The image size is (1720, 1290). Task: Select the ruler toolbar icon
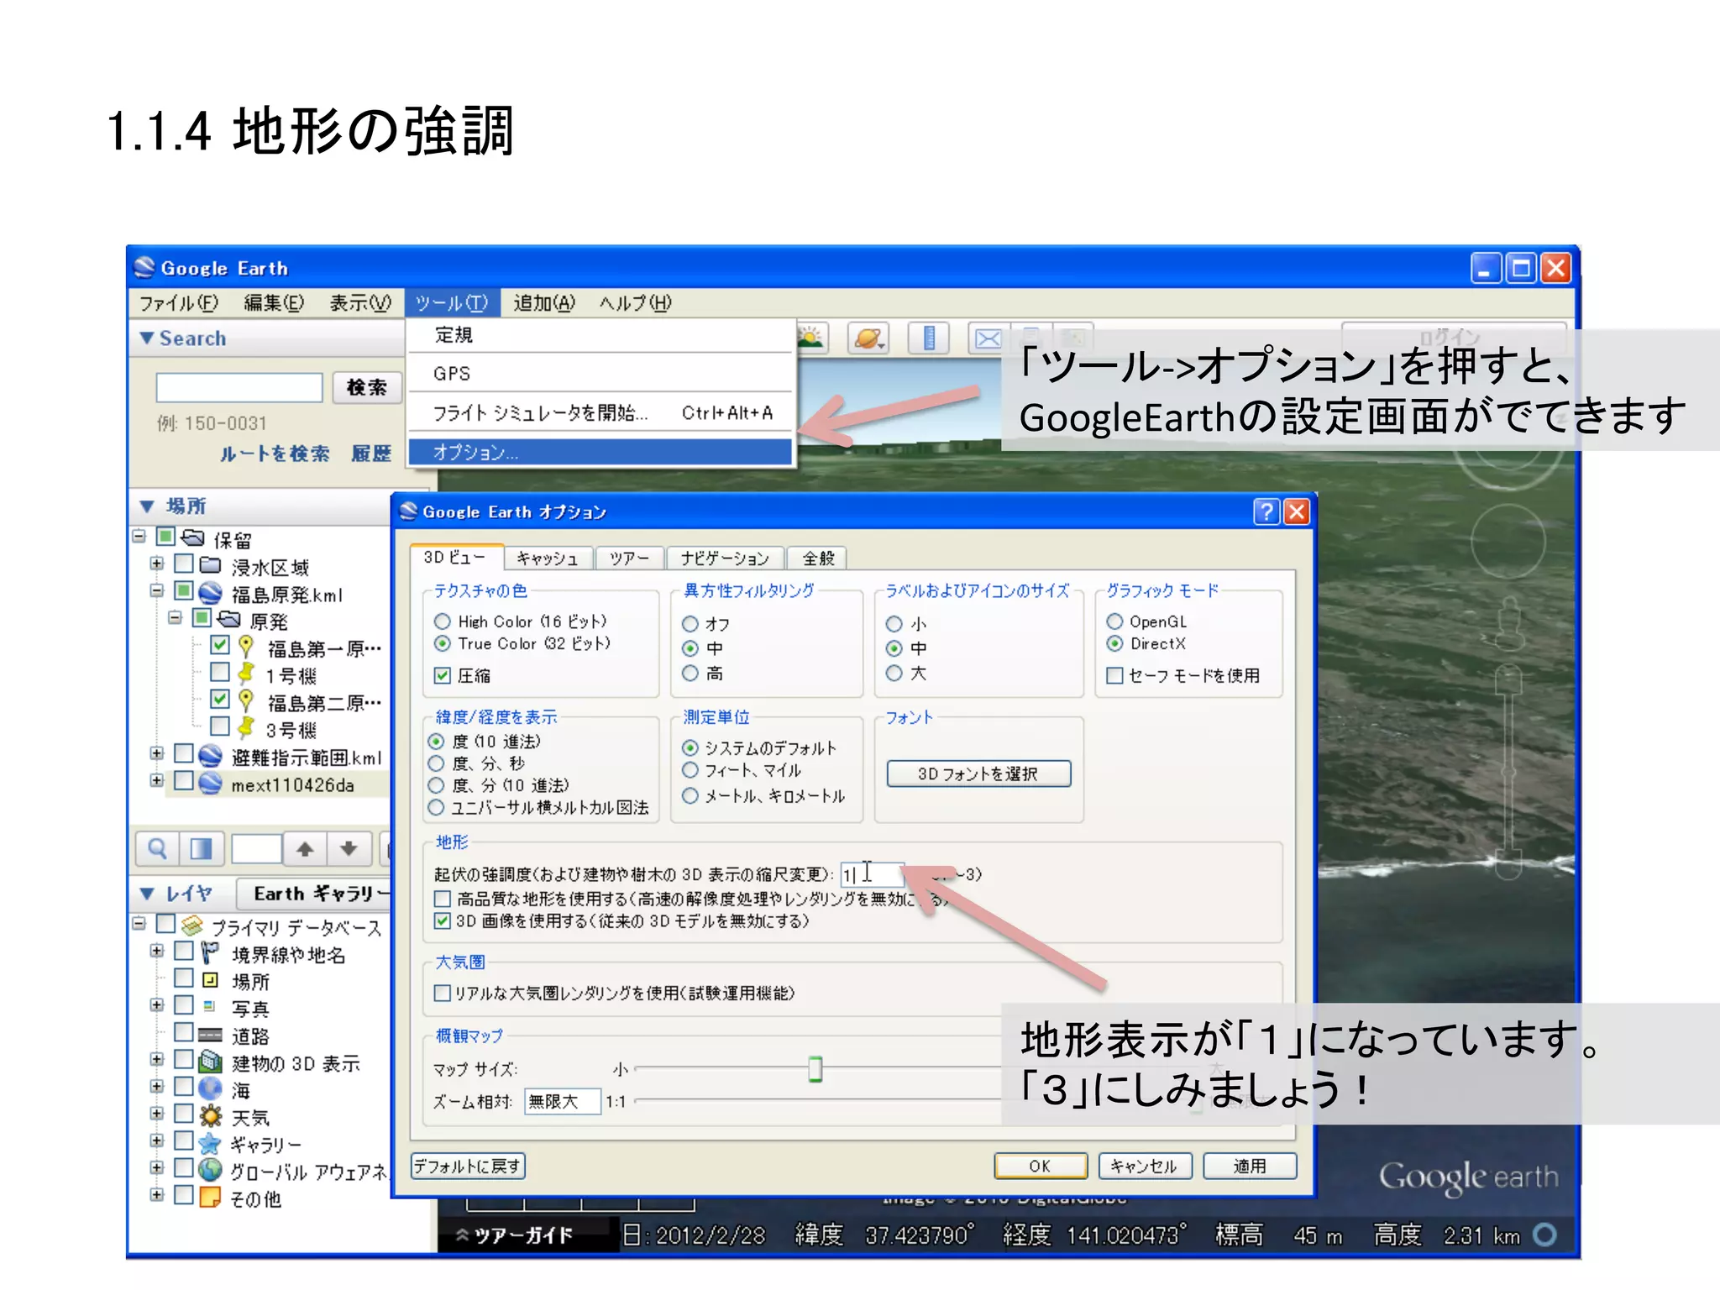point(929,338)
